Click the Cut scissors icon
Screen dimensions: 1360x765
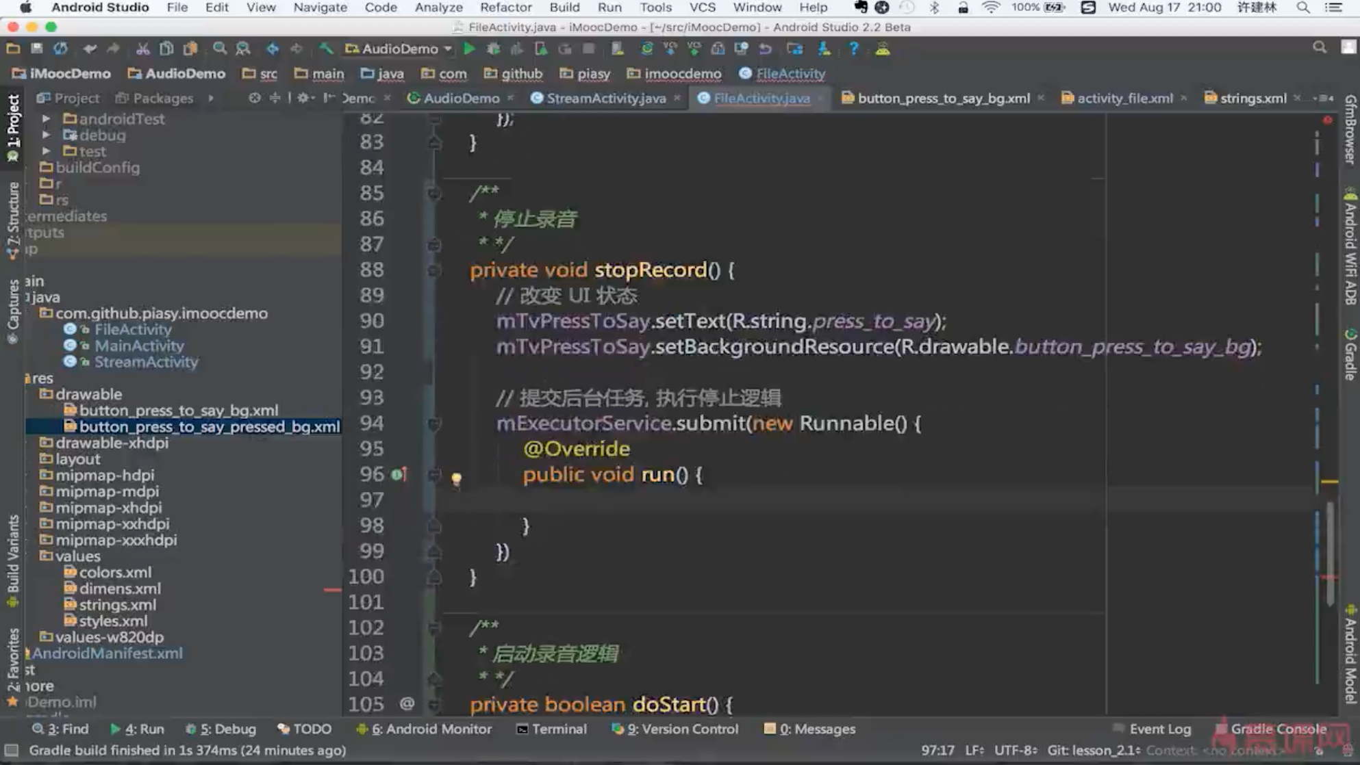tap(142, 49)
